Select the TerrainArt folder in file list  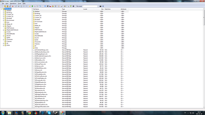point(38,42)
